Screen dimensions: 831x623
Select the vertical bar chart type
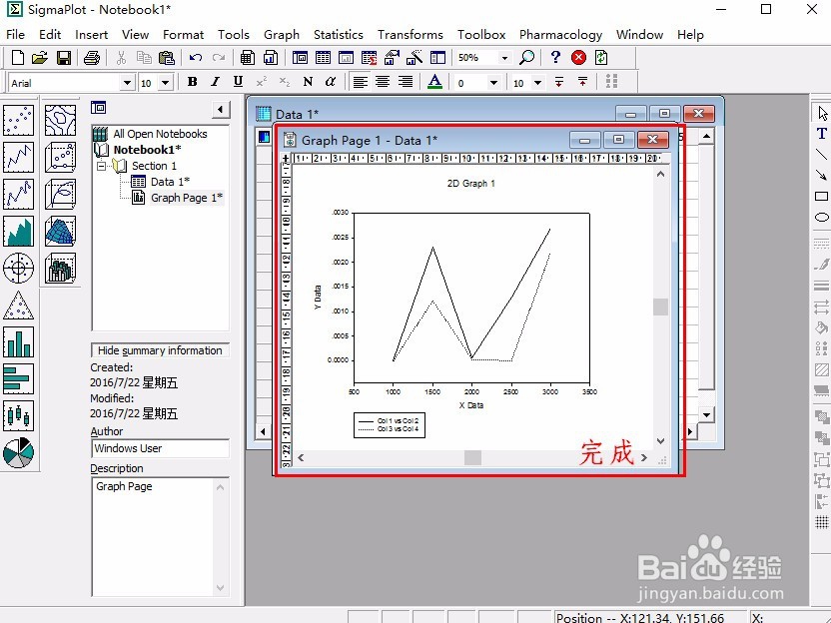[x=19, y=342]
